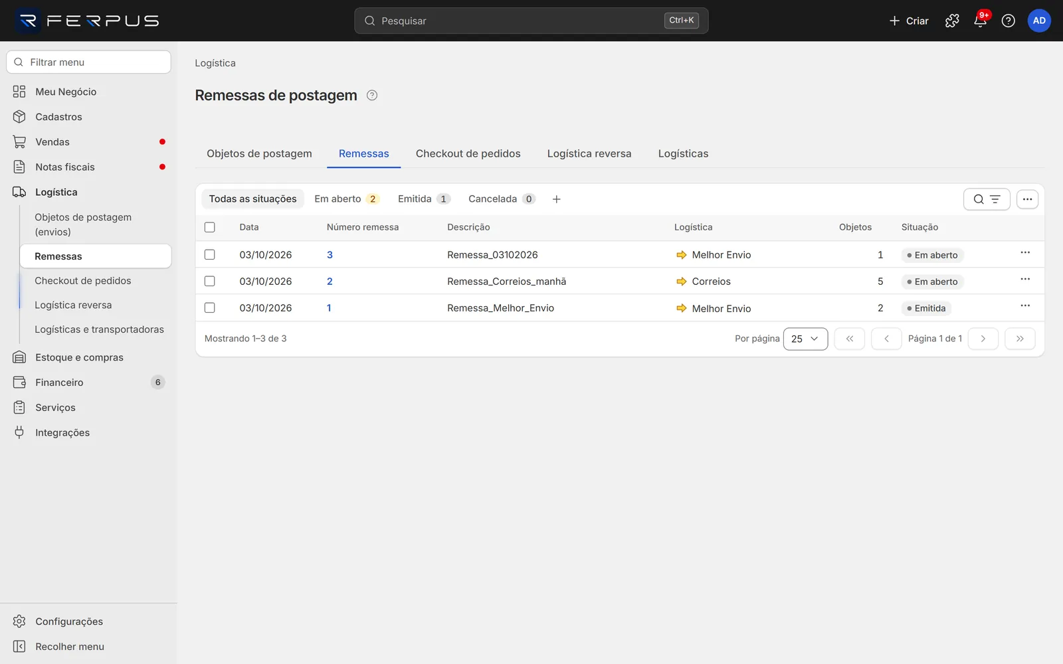This screenshot has width=1063, height=664.
Task: Expand Financeiro menu in sidebar
Action: (x=89, y=382)
